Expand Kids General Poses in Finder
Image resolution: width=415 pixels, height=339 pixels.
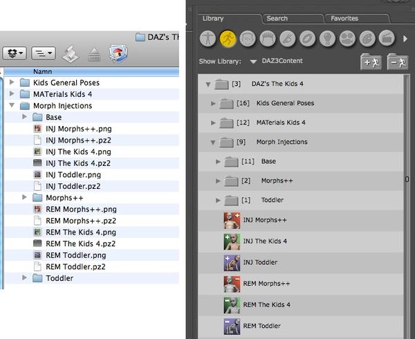(x=12, y=82)
